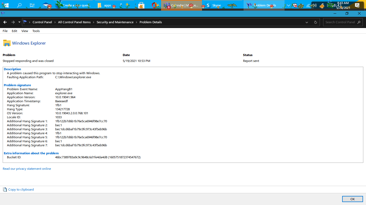
Task: Click the Bucket ID value text
Action: [x=98, y=157]
